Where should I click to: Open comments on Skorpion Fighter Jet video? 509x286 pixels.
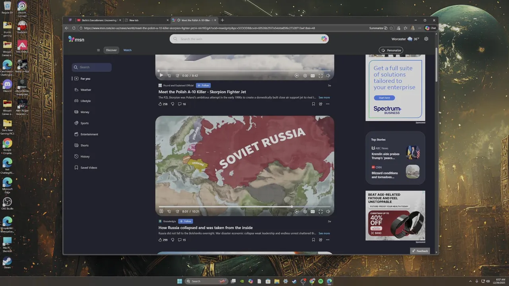click(182, 104)
